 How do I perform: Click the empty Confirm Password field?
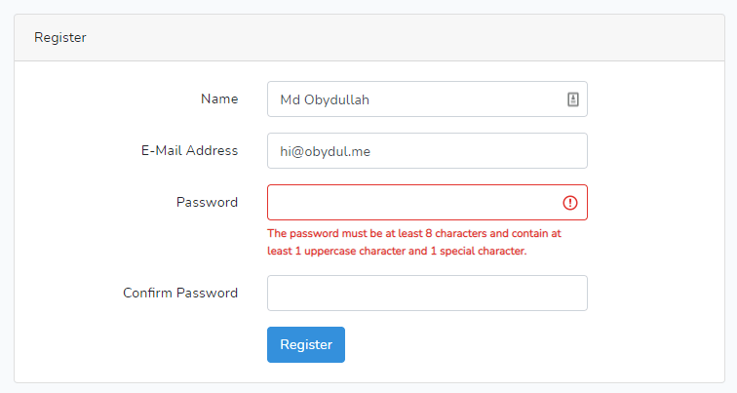point(427,294)
